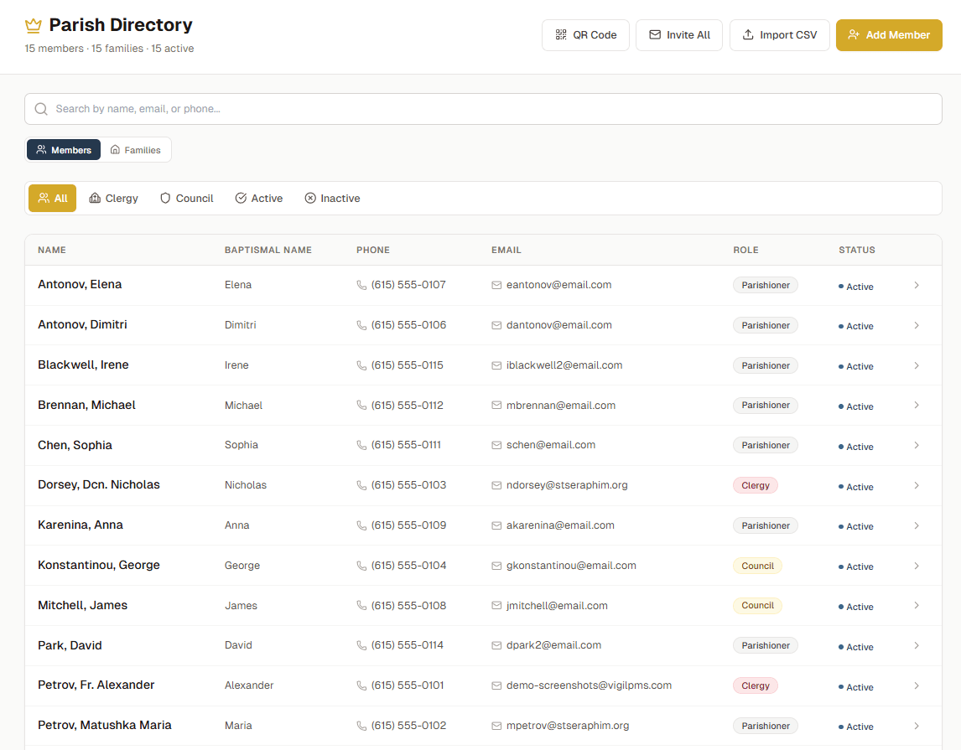
Task: Switch to the Families view
Action: [x=136, y=150]
